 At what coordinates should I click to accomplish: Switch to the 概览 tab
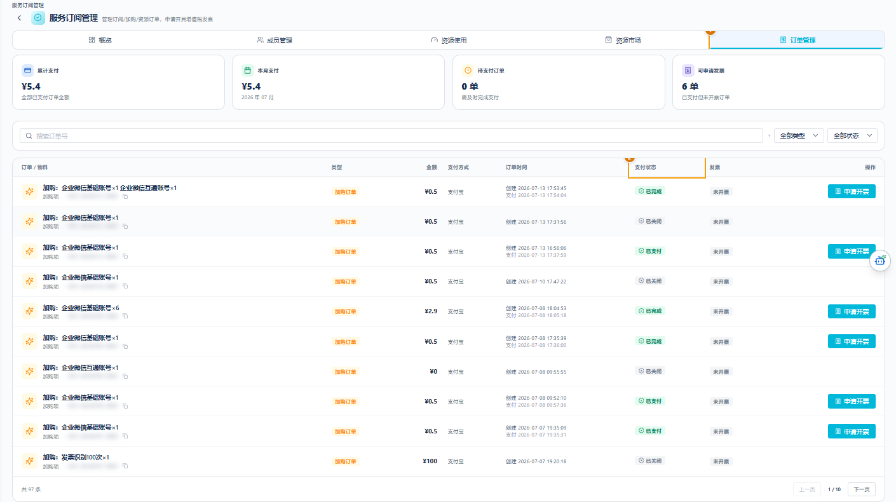tap(100, 40)
